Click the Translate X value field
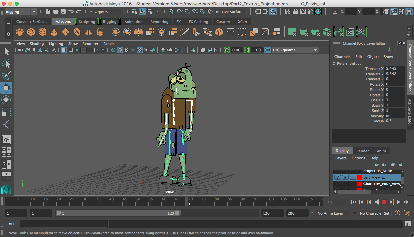The height and width of the screenshot is (237, 414). (x=395, y=69)
